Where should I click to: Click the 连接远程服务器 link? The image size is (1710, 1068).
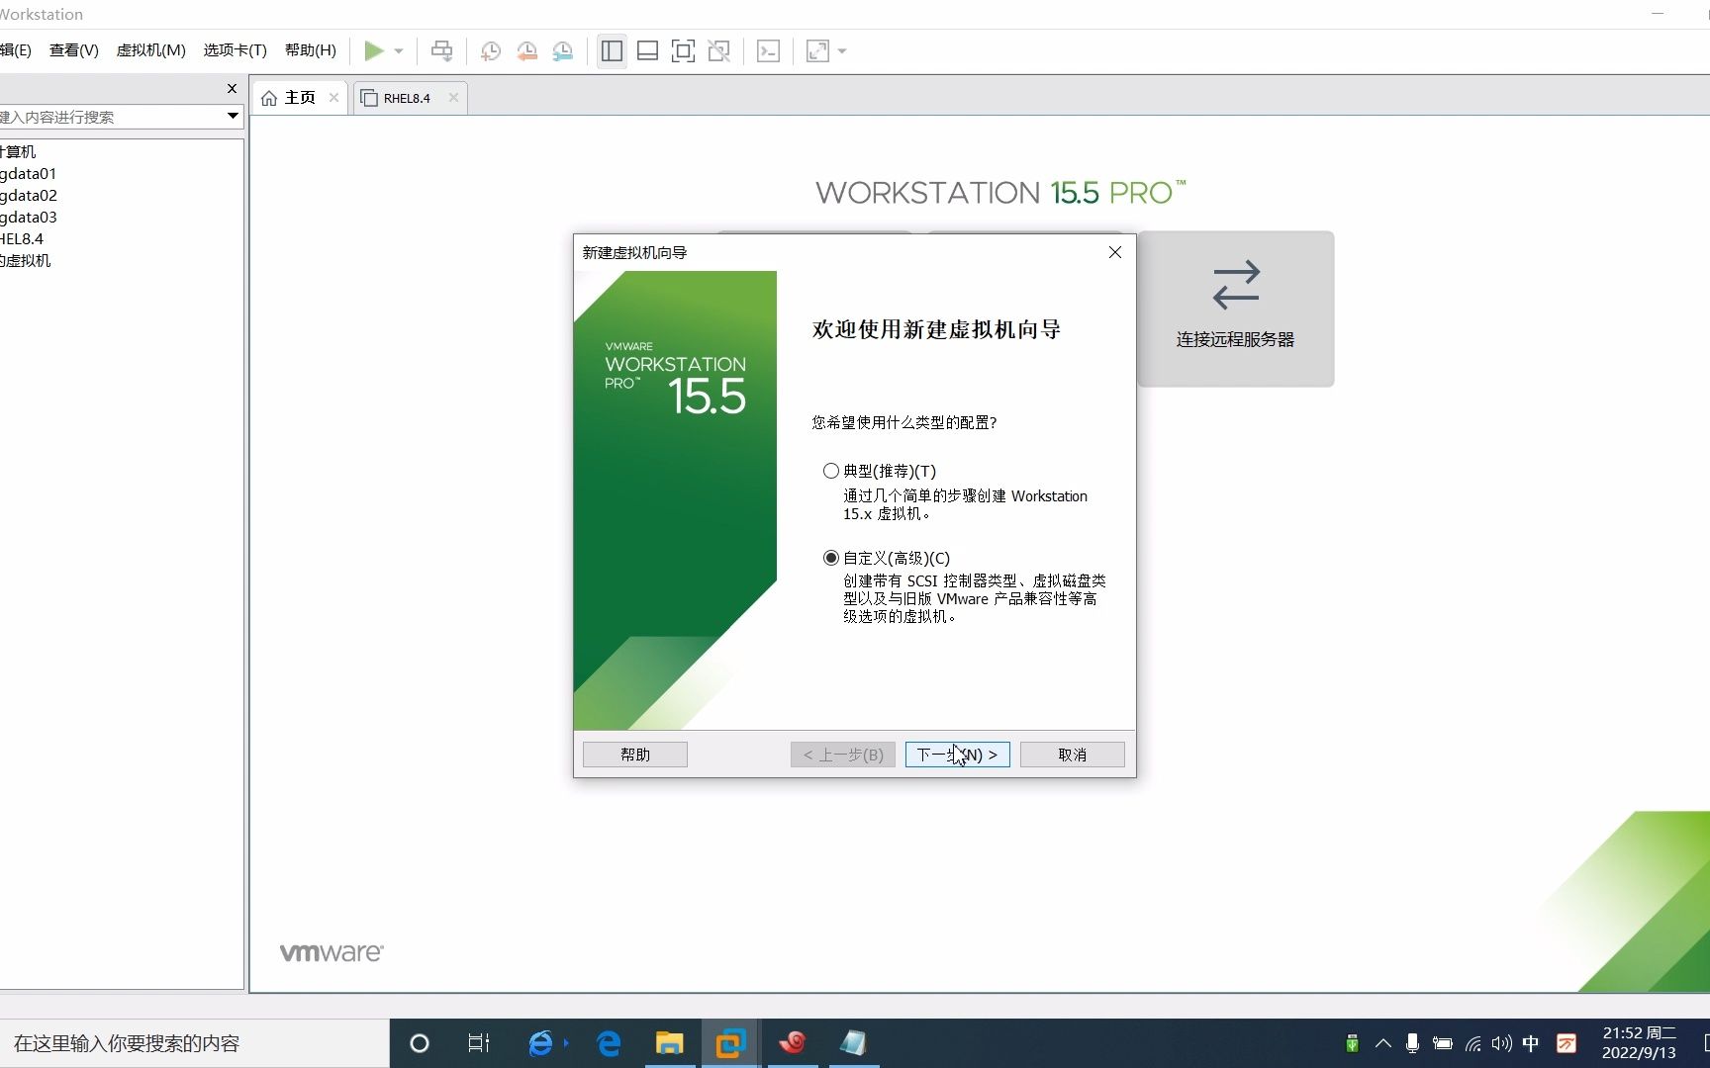[x=1235, y=309]
